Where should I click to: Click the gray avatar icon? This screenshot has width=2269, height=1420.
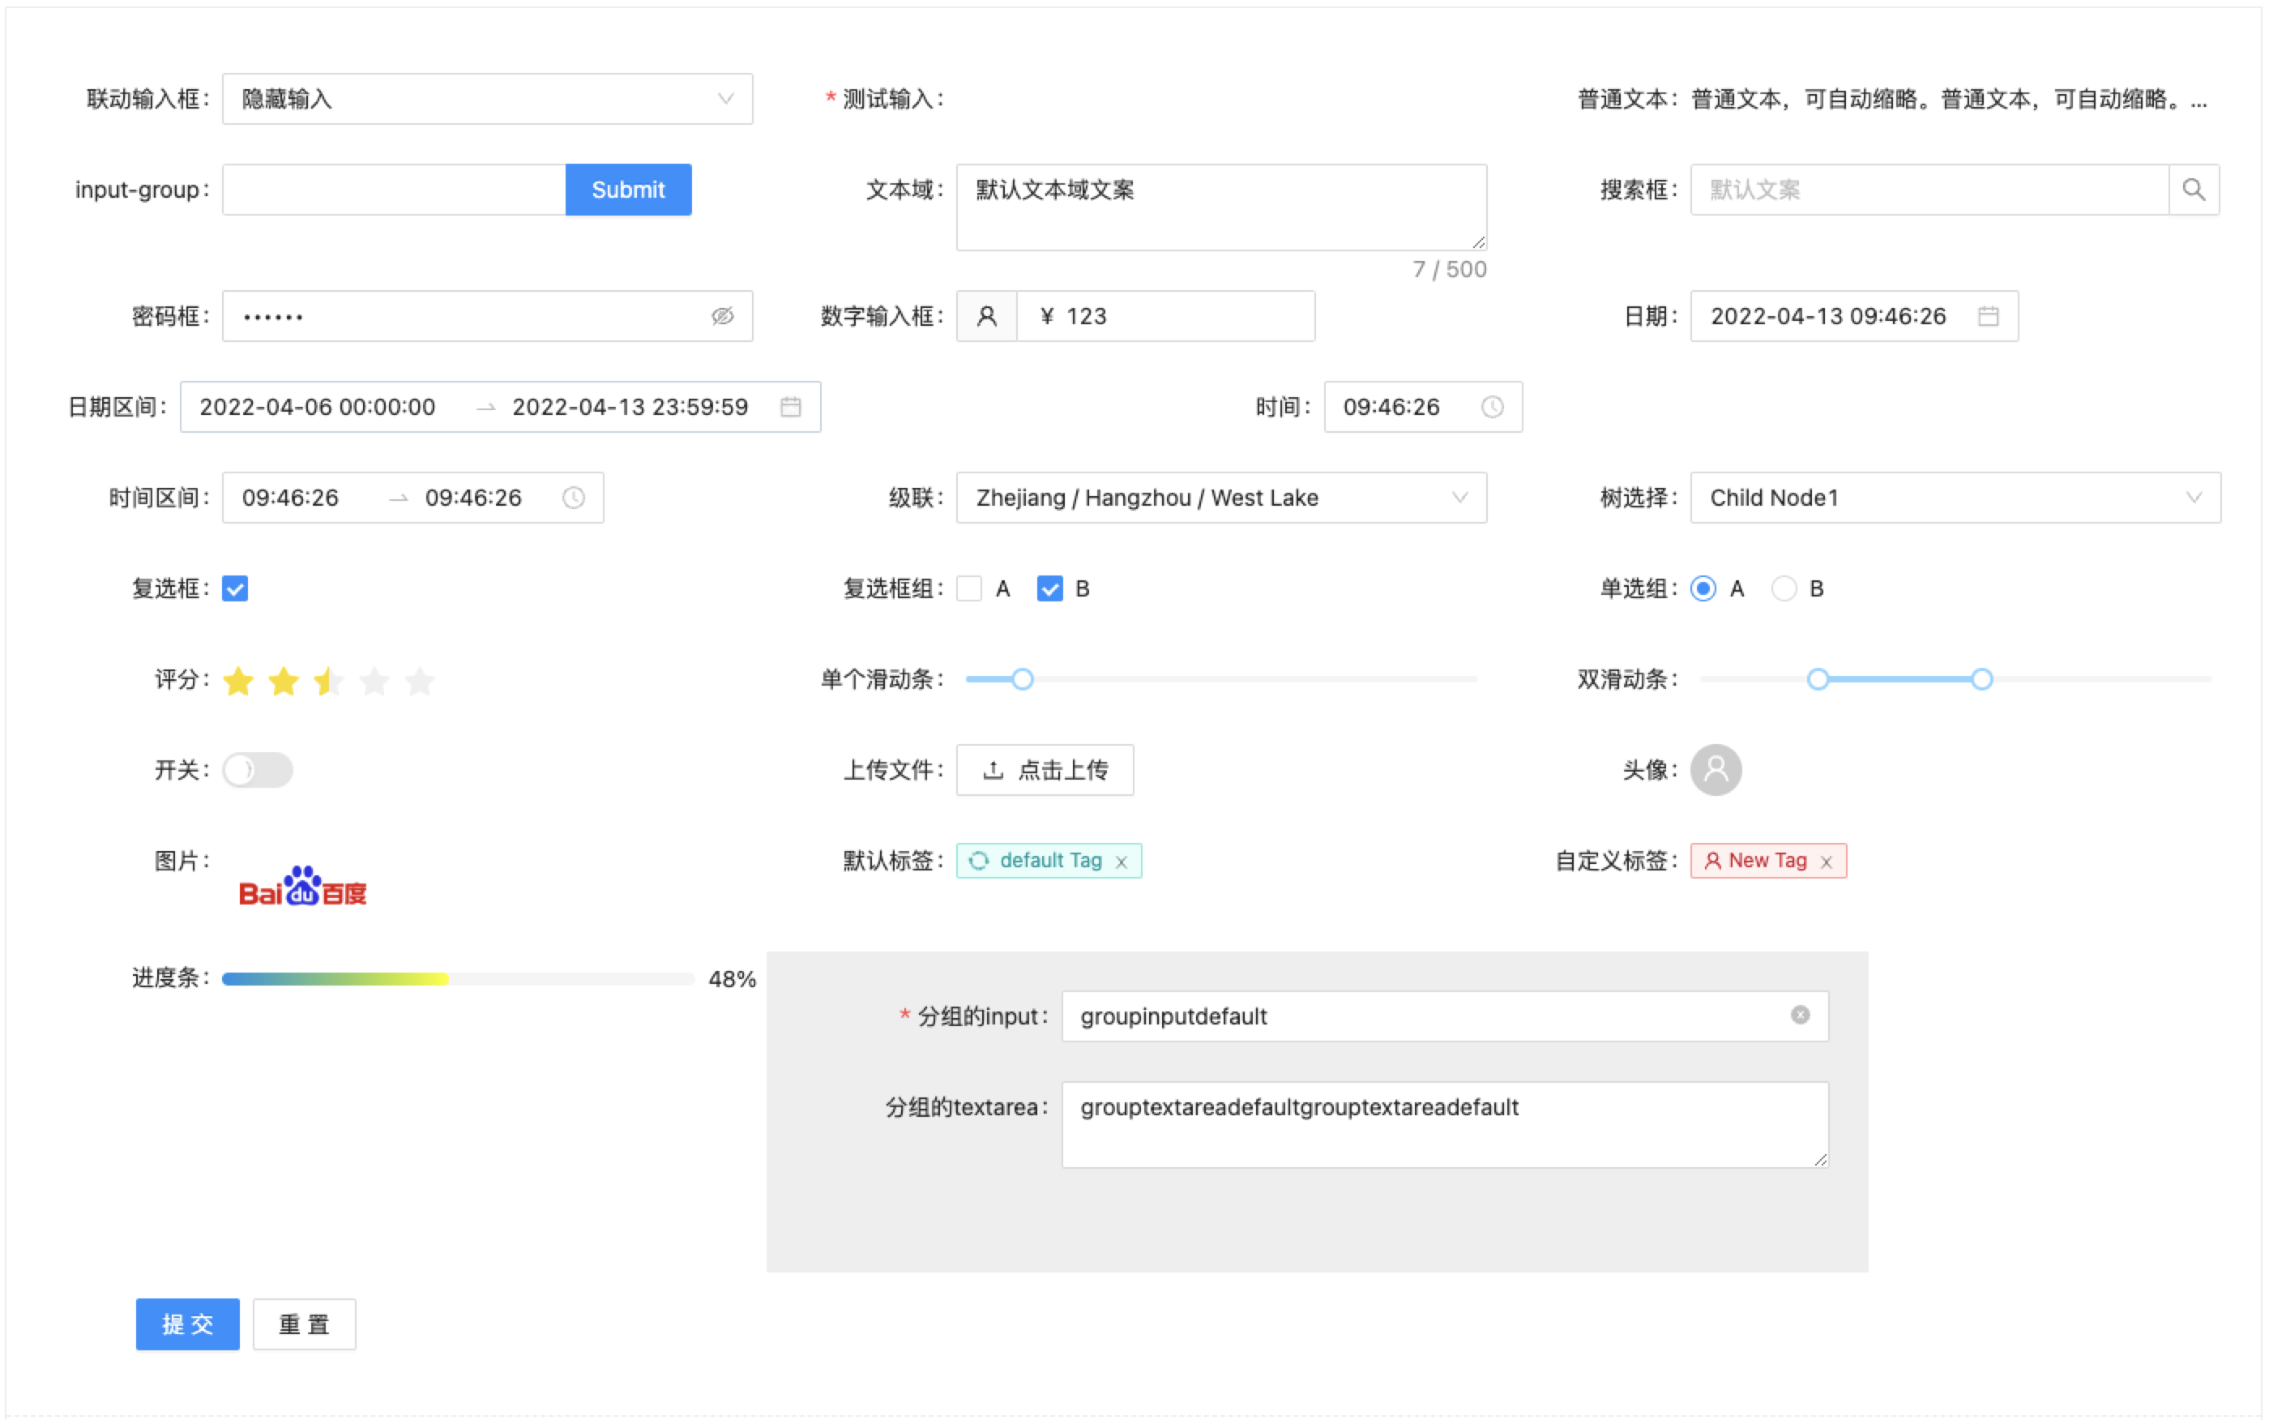(x=1716, y=770)
